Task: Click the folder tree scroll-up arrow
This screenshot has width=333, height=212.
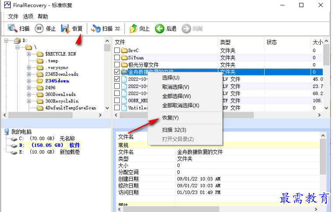Action: 107,41
